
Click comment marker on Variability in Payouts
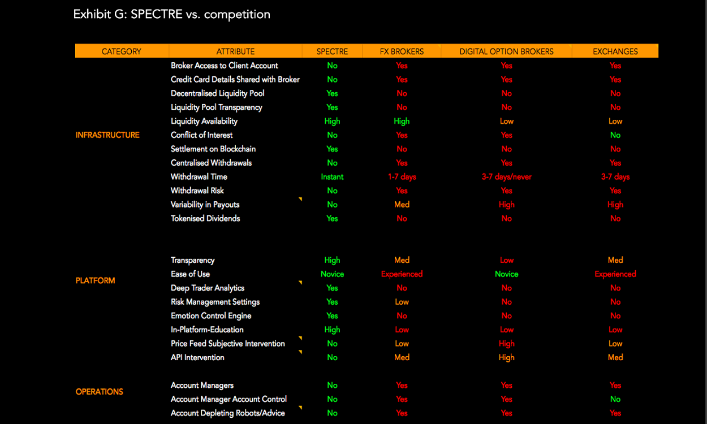[300, 199]
